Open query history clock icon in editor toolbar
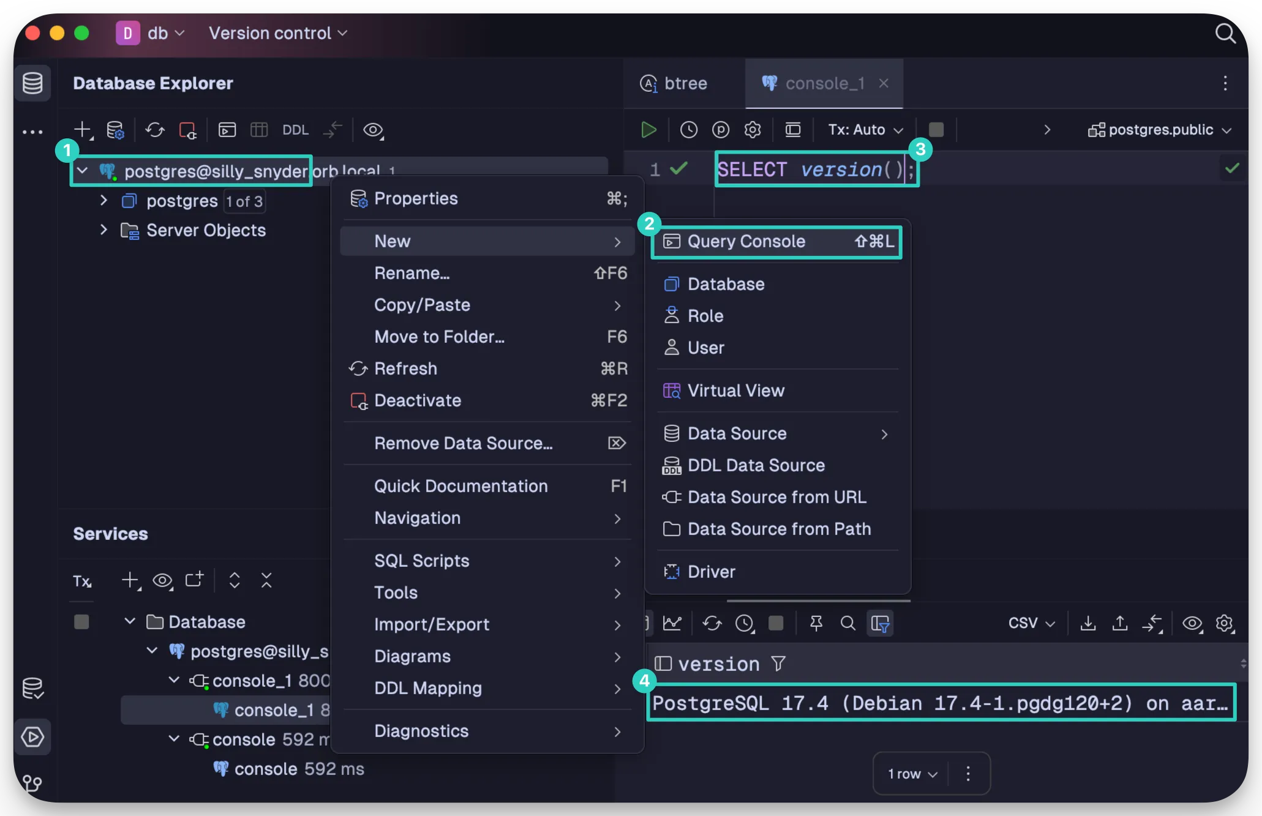 (x=689, y=130)
